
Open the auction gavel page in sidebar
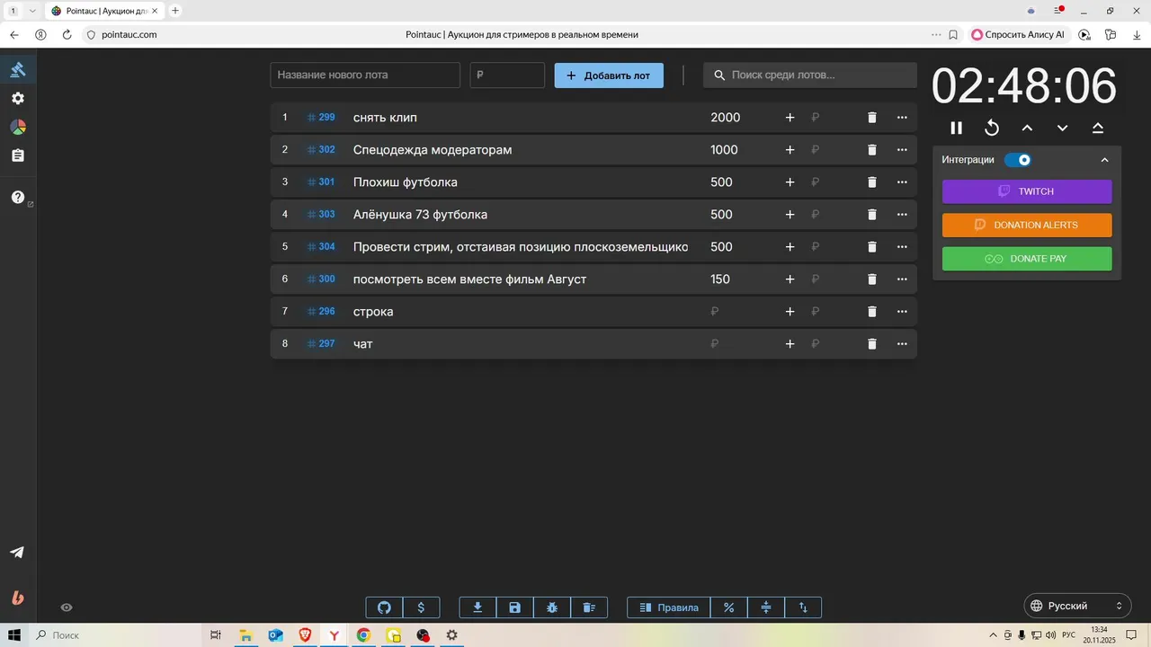(18, 69)
